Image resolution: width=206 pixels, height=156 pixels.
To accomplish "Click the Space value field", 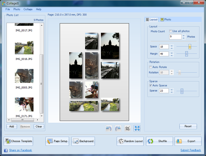I will pyautogui.click(x=164, y=47).
